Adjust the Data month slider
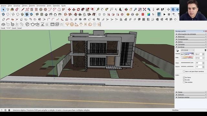 tap(188, 58)
